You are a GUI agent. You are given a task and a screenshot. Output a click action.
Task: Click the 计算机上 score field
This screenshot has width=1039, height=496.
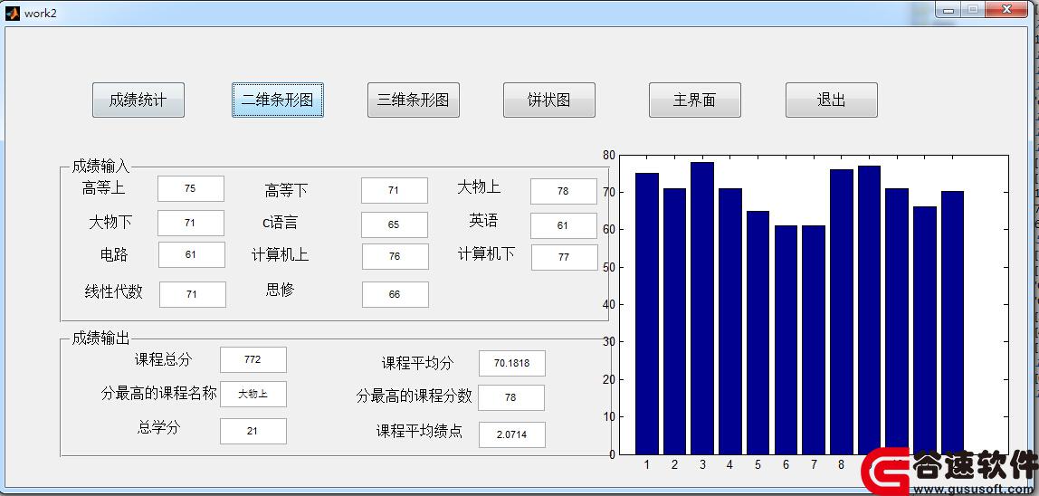[x=395, y=257]
